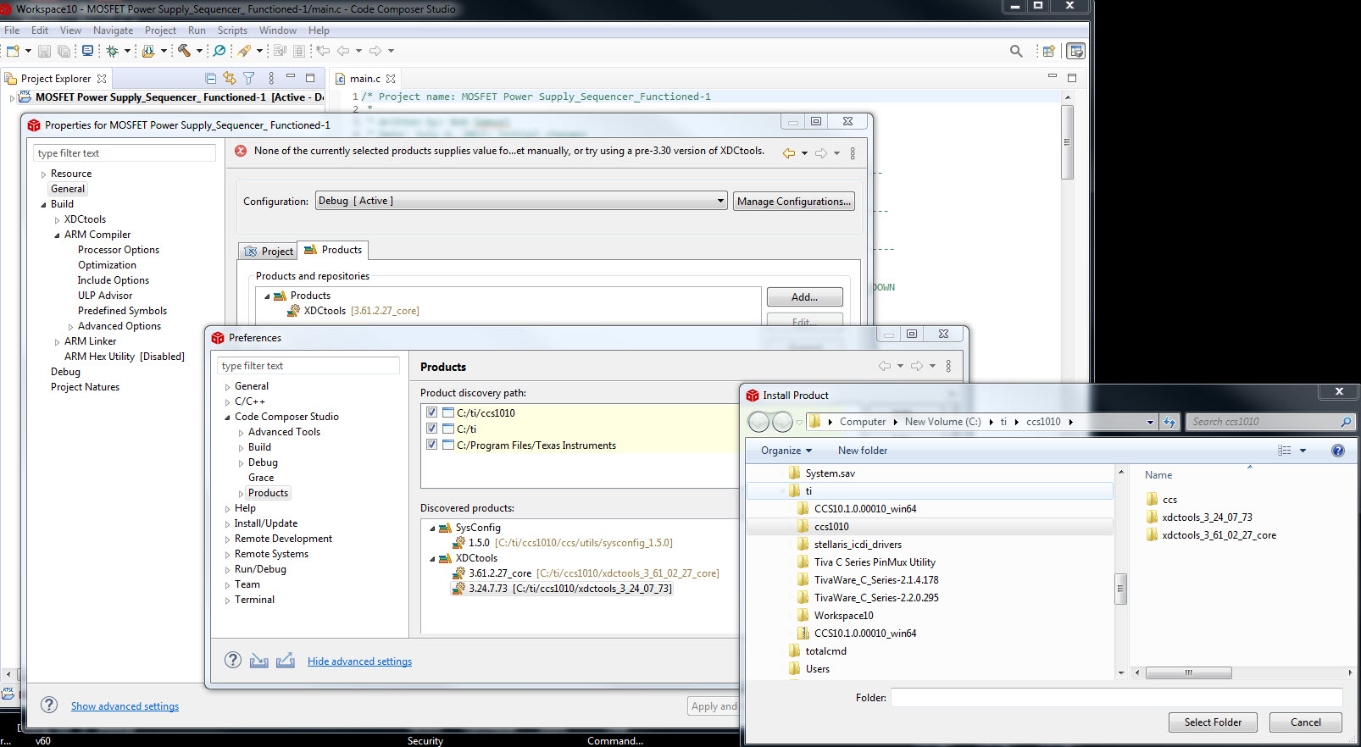Switch to the Products tab in Properties
The width and height of the screenshot is (1361, 747).
point(332,250)
